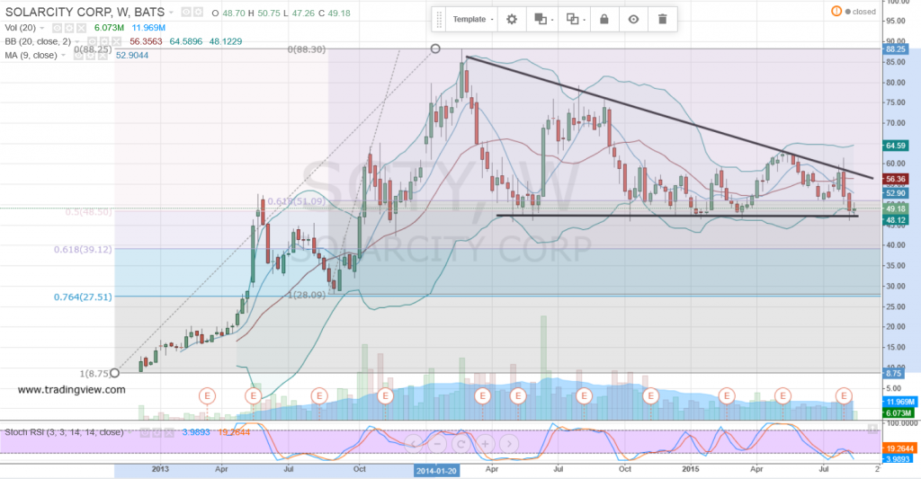Click orange exclamation warning icon
The width and height of the screenshot is (921, 479).
point(836,11)
